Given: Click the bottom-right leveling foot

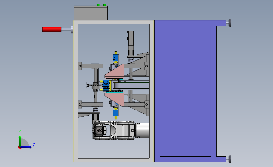Looking at the screenshot, I should click(229, 159).
